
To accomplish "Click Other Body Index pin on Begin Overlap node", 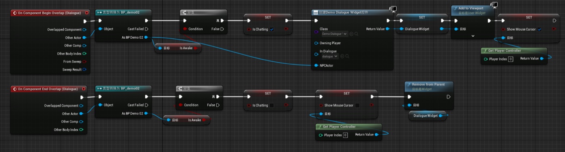I will [84, 54].
